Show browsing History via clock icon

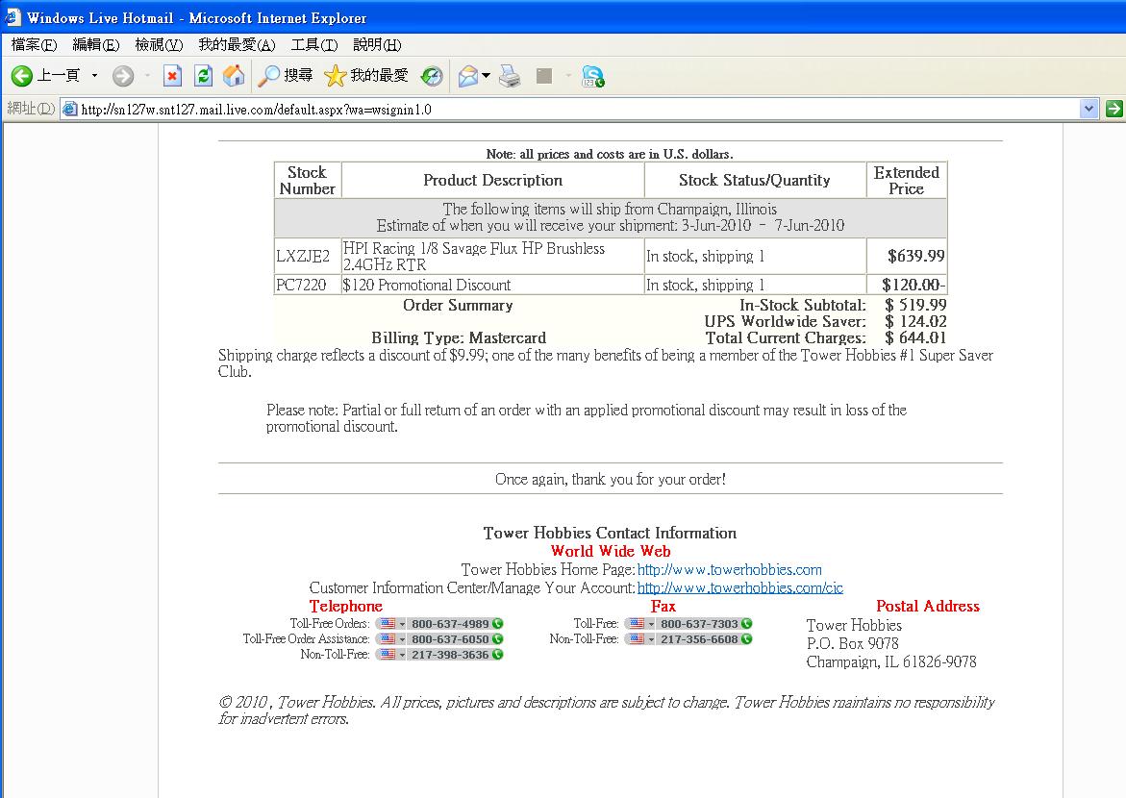(432, 76)
